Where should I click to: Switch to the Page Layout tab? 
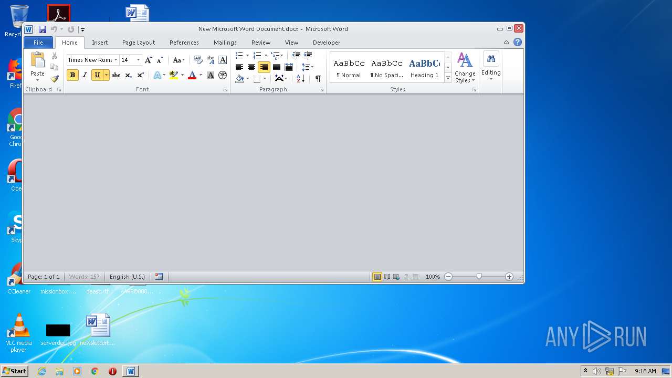coord(139,43)
